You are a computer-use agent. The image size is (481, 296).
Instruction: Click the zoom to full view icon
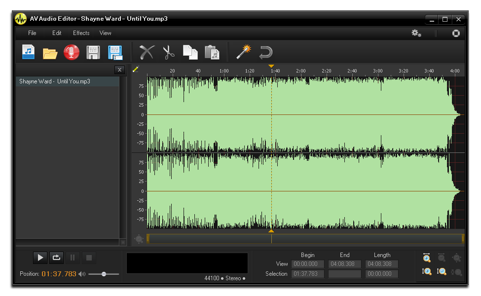coord(426,258)
